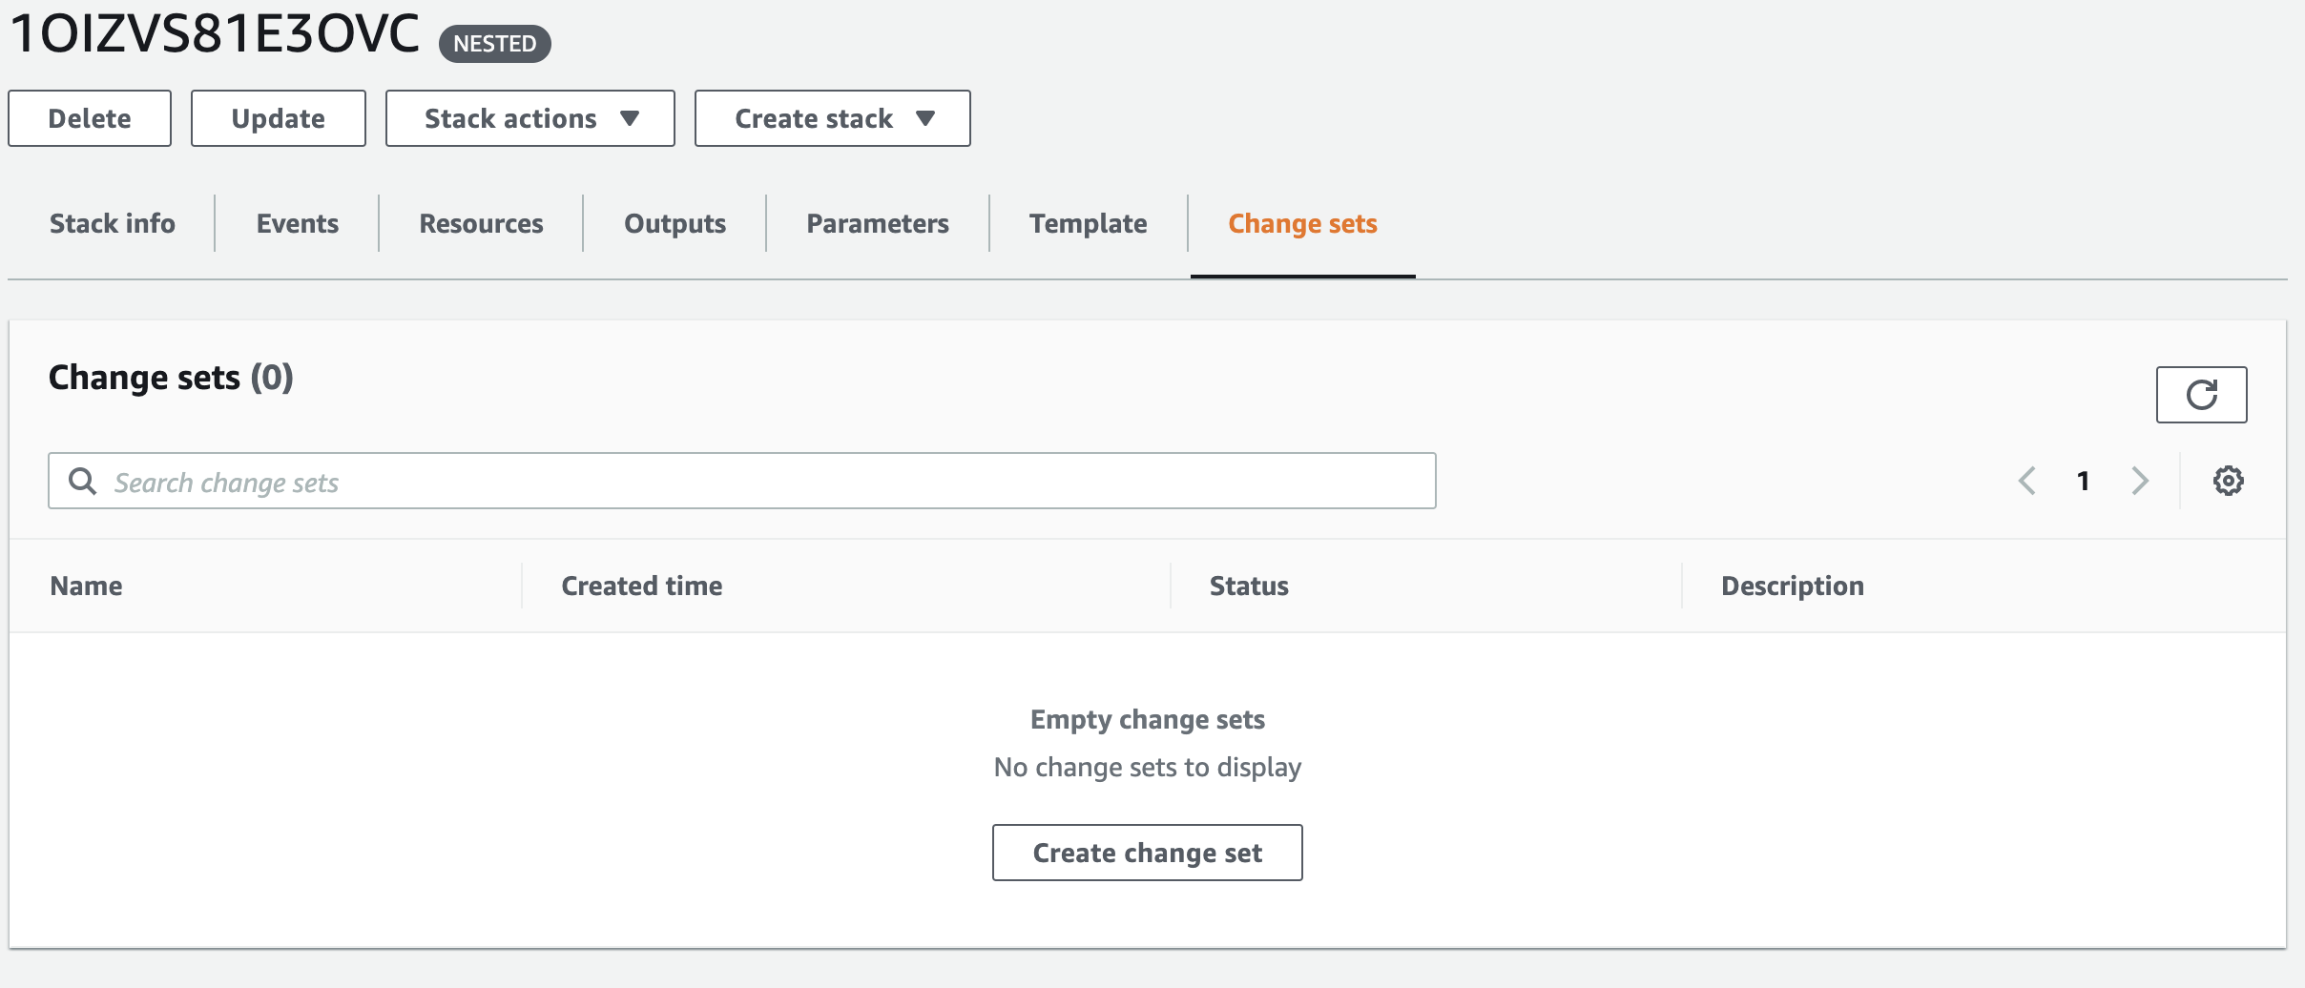Open the Outputs tab

click(674, 222)
